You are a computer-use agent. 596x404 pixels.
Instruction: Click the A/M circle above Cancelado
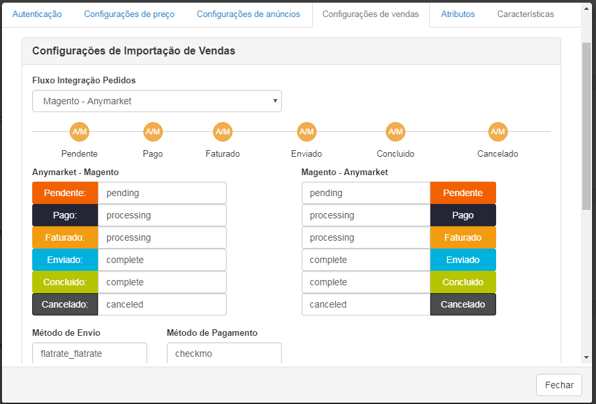(x=498, y=132)
